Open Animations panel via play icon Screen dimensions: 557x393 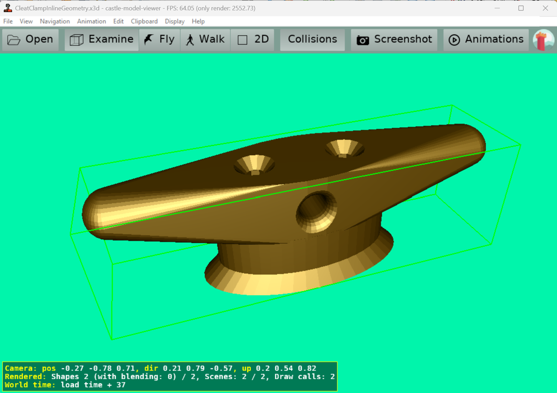point(454,40)
